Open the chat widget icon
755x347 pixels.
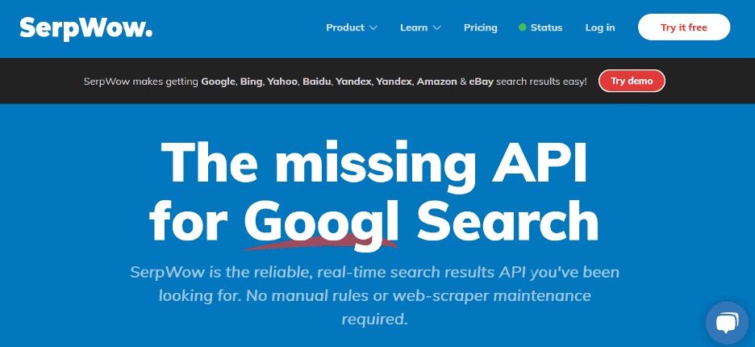coord(727,322)
